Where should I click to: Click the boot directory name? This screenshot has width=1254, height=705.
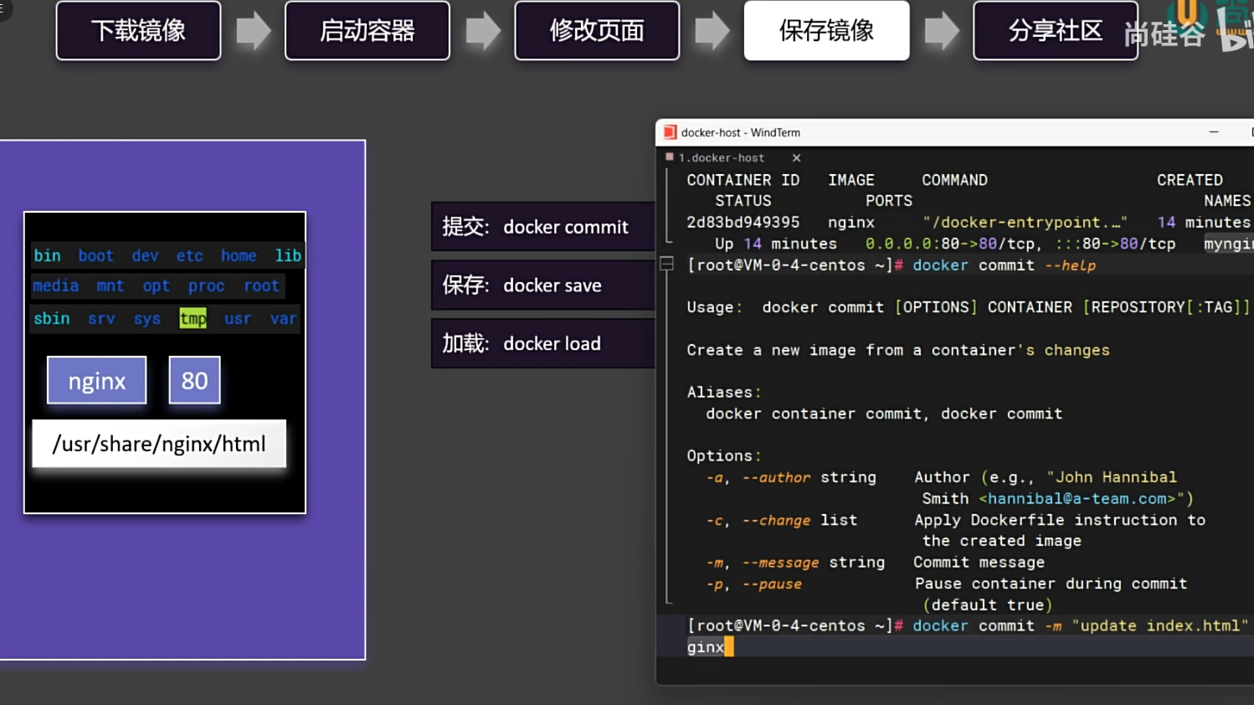(96, 255)
